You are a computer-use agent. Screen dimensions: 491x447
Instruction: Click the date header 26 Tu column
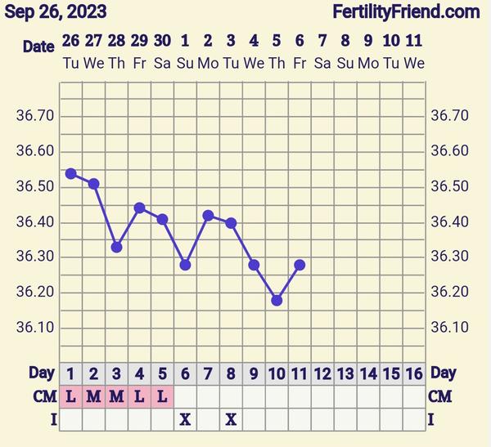[x=70, y=51]
